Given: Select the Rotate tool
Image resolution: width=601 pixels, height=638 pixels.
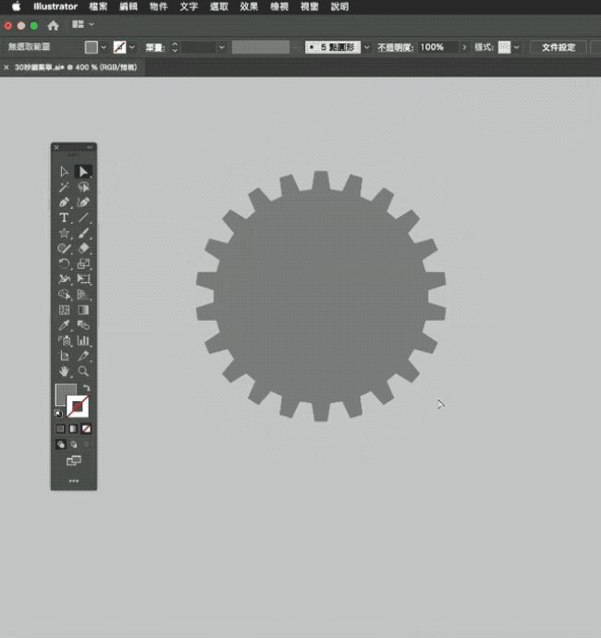Looking at the screenshot, I should [64, 264].
